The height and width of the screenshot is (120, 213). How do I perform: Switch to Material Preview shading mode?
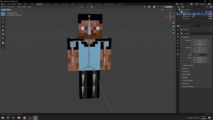click(170, 7)
